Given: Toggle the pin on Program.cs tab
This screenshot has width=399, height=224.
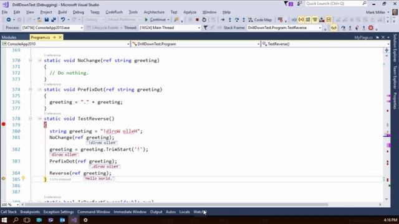Looking at the screenshot, I should [54, 37].
